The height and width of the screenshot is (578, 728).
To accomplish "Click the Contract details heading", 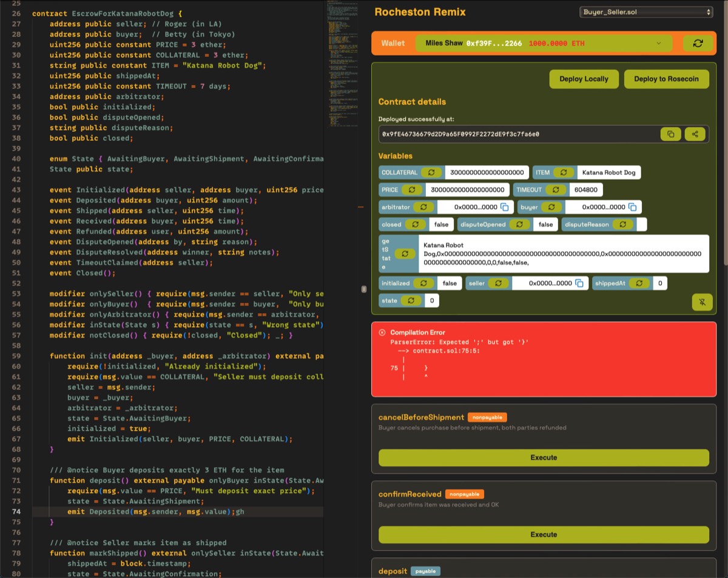I will click(x=412, y=102).
